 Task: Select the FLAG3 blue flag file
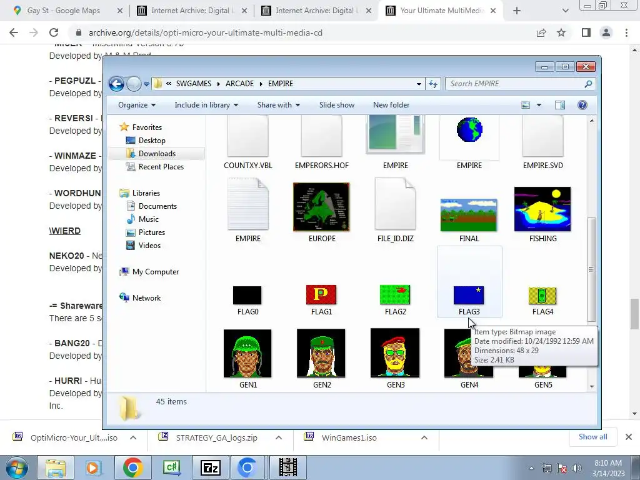click(469, 296)
